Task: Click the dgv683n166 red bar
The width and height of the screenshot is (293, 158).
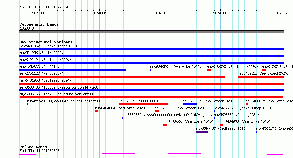Action: [151, 97]
